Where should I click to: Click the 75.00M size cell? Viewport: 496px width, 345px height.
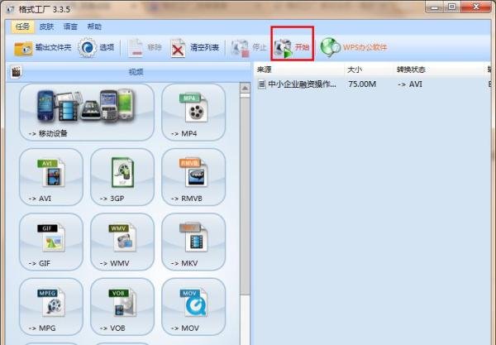pos(362,84)
